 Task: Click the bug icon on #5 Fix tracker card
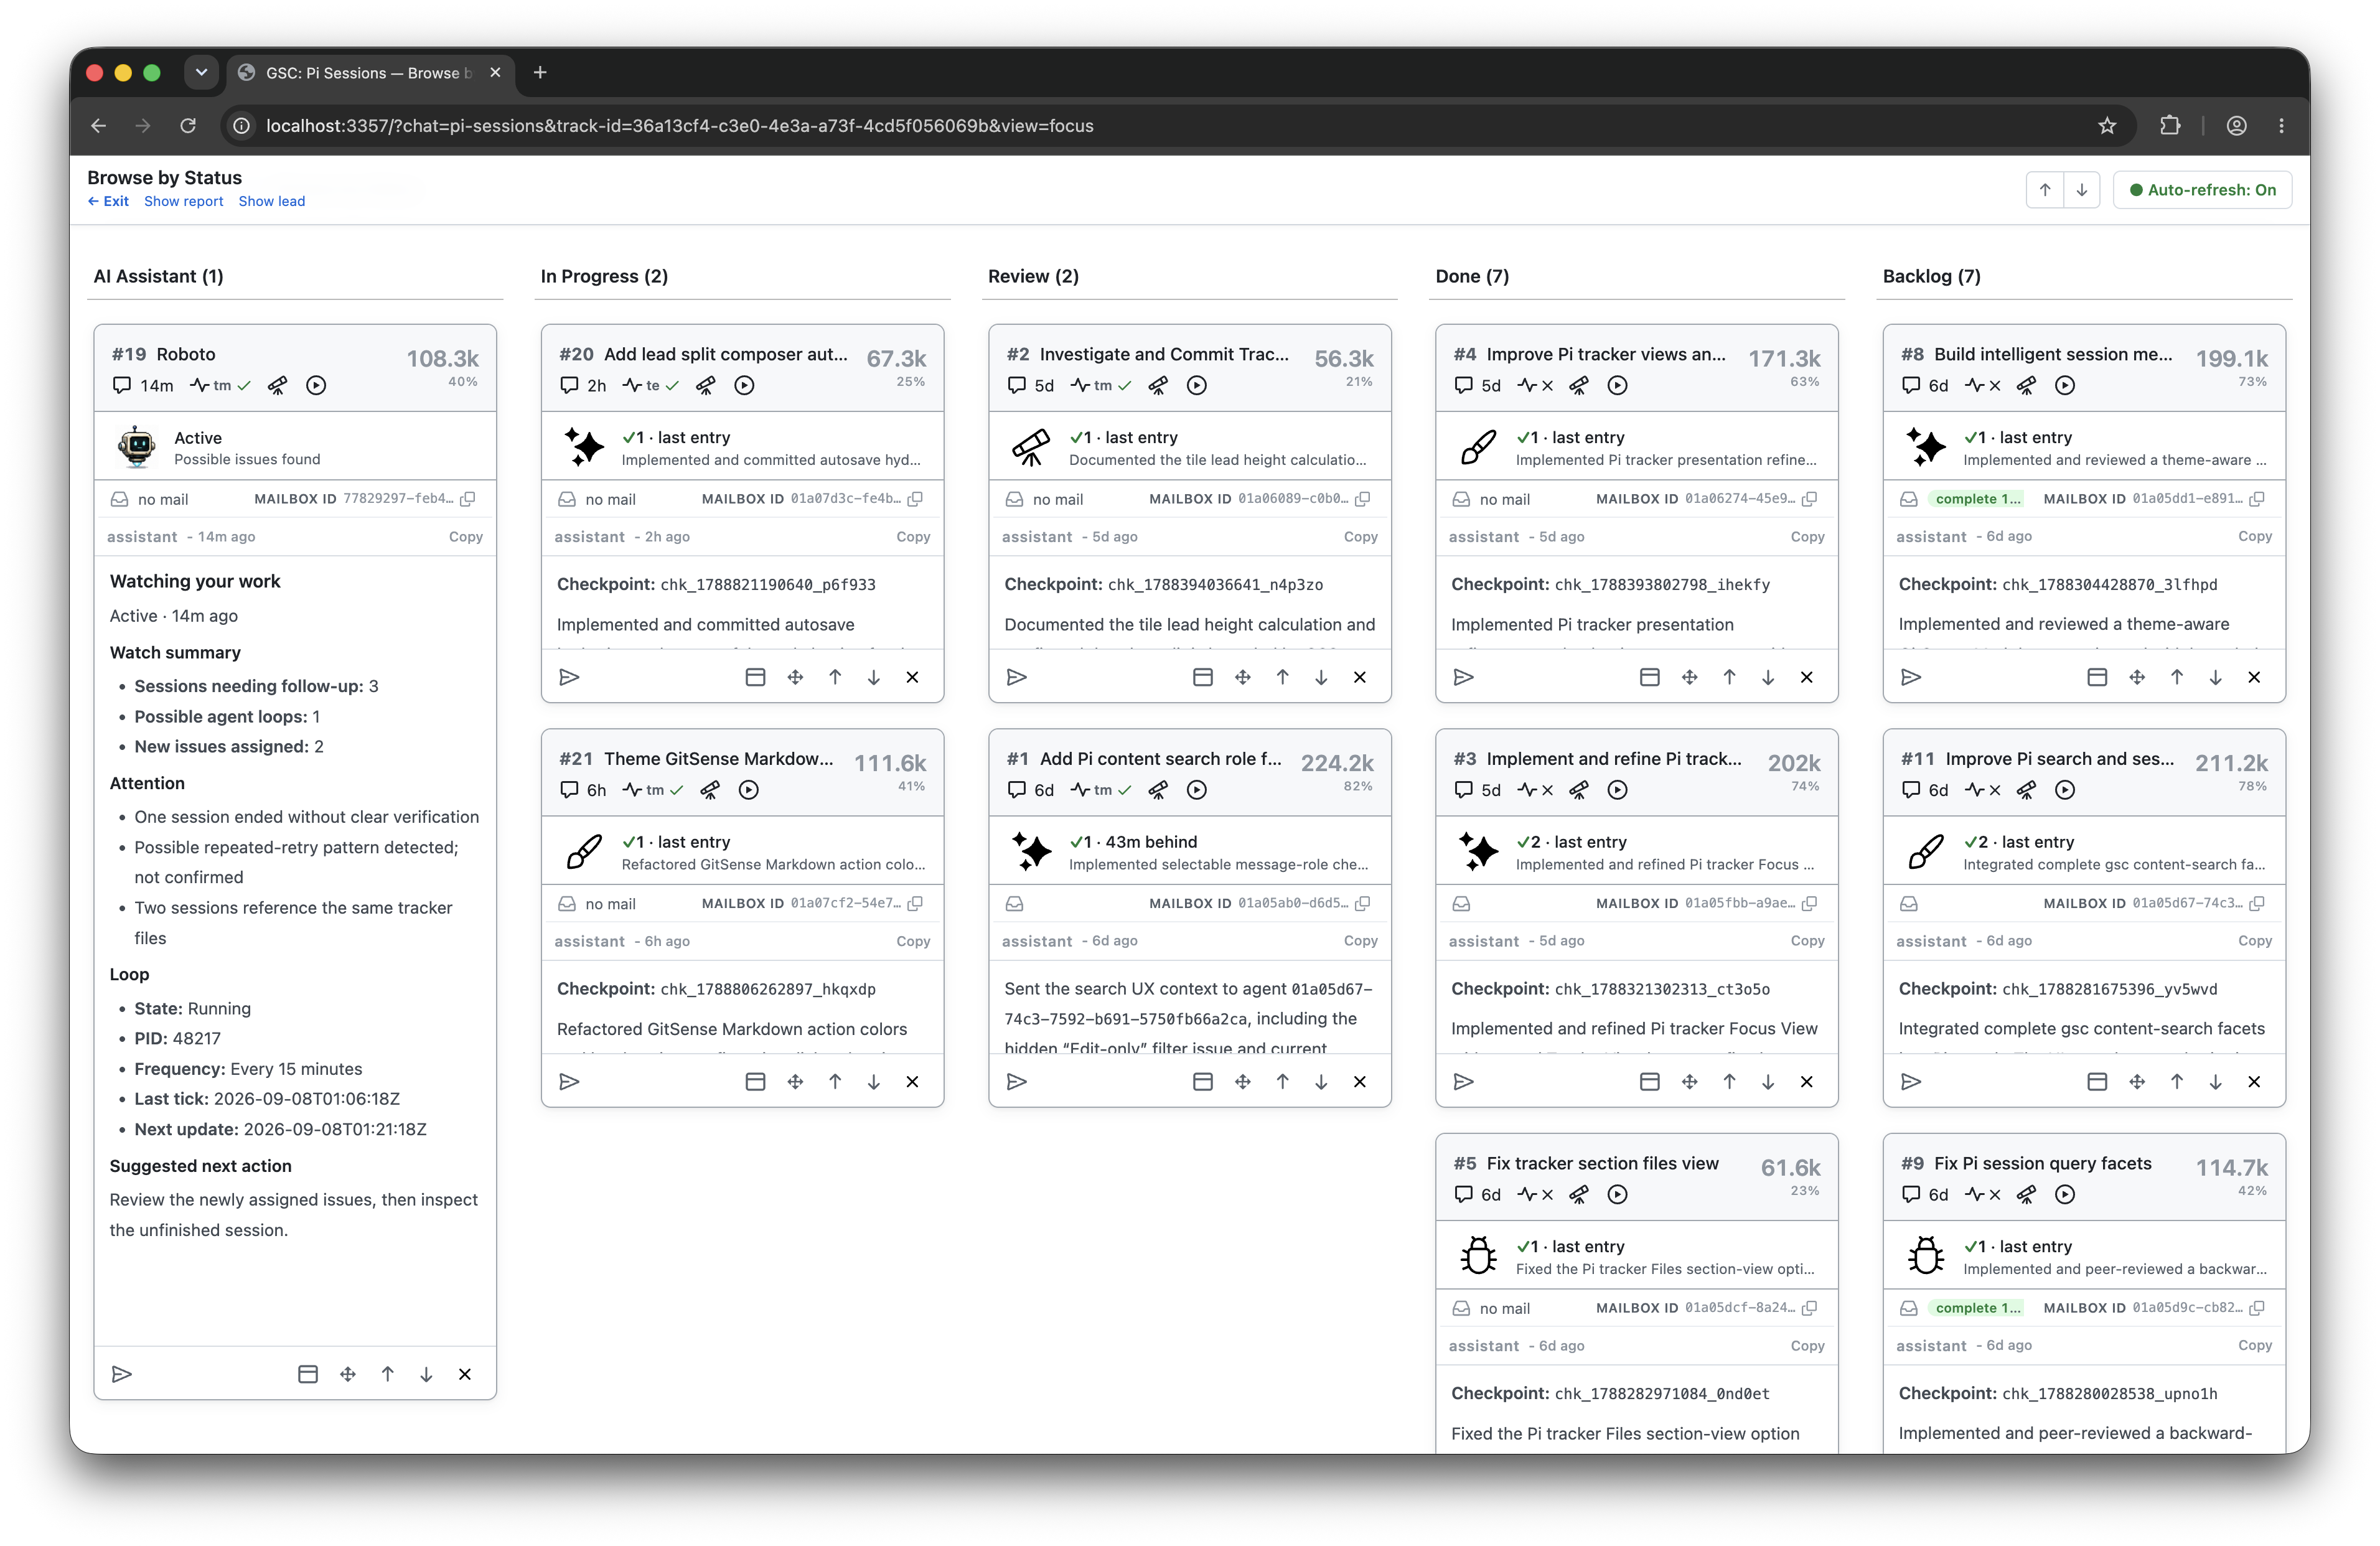tap(1478, 1255)
